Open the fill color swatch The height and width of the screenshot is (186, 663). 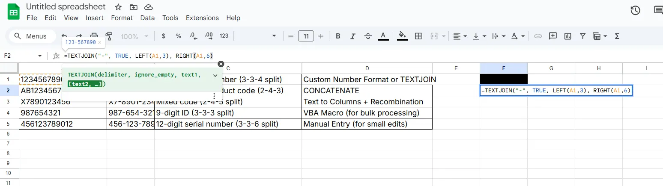tap(402, 36)
